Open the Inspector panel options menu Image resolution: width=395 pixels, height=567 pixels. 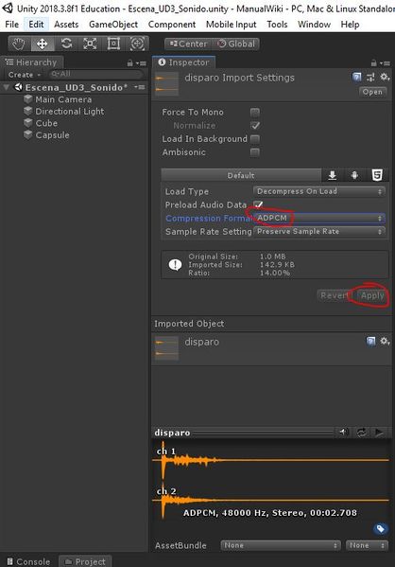click(386, 63)
